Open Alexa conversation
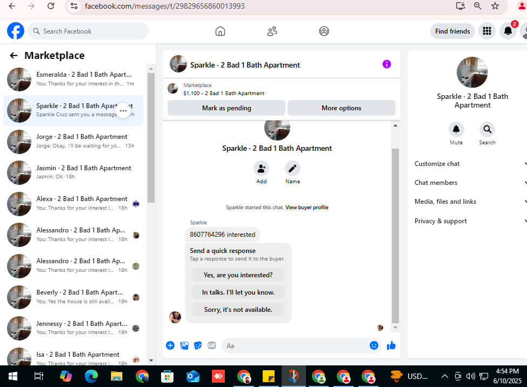This screenshot has width=527, height=387. (74, 203)
